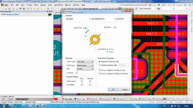Click the Save floppy-disk icon
This screenshot has height=108, width=193.
click(x=9, y=9)
